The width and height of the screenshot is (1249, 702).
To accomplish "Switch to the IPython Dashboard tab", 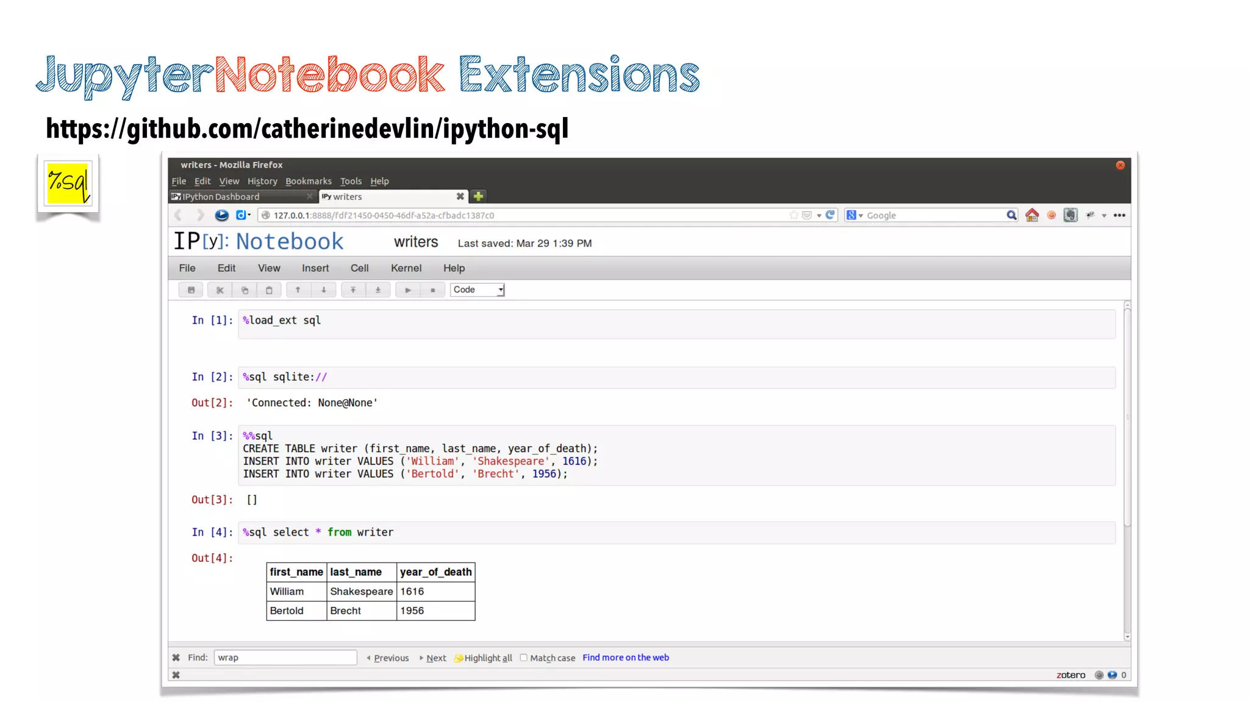I will [x=242, y=197].
